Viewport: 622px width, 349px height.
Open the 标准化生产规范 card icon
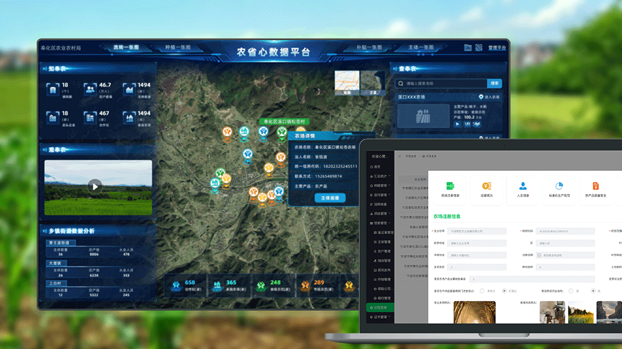pos(559,186)
